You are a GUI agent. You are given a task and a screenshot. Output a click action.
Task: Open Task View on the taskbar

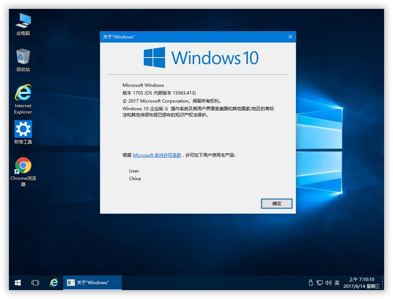(35, 283)
